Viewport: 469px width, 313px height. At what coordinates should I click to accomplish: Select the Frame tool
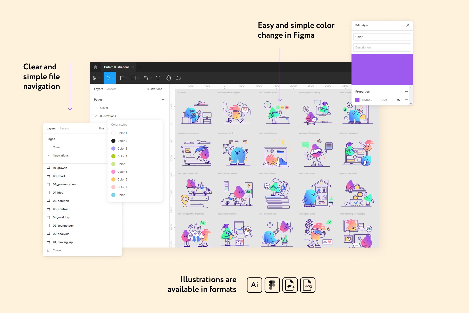(x=122, y=78)
